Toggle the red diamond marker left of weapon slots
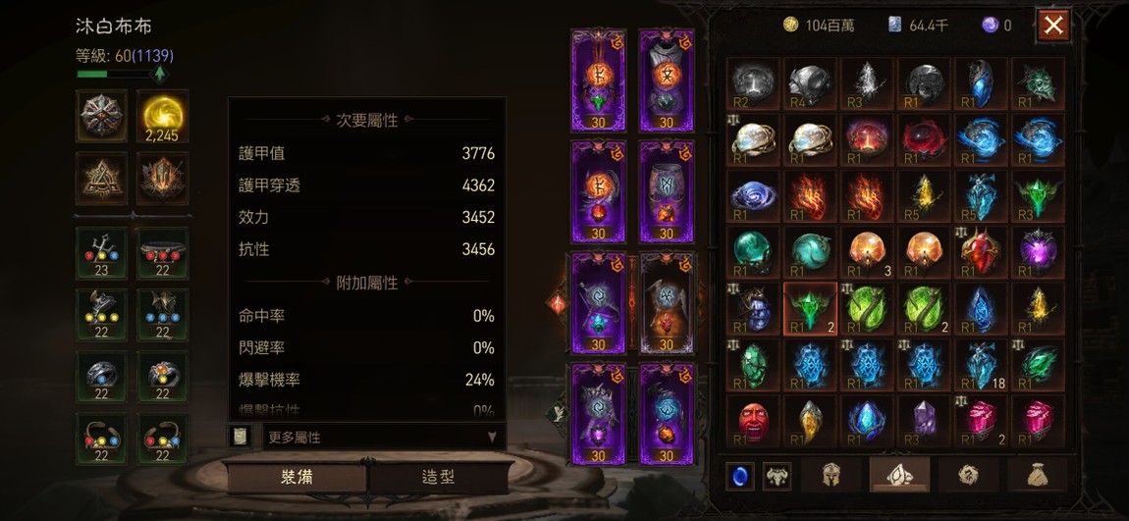This screenshot has height=521, width=1129. click(558, 303)
